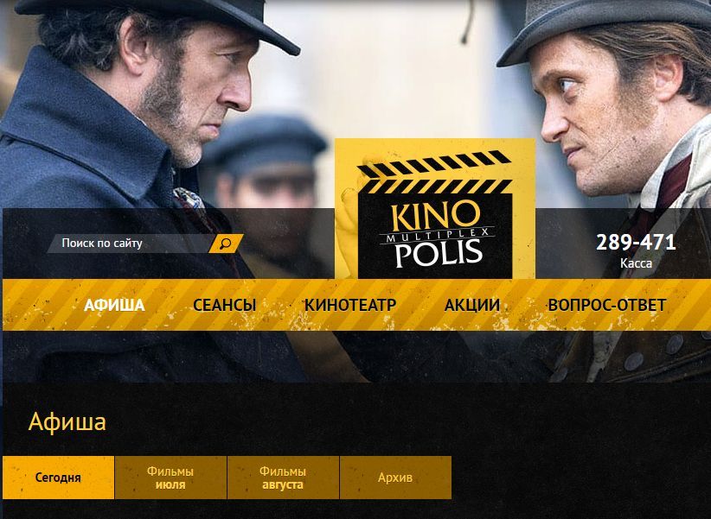Open the КИНОТЕАТР page
The image size is (711, 519).
[x=350, y=305]
